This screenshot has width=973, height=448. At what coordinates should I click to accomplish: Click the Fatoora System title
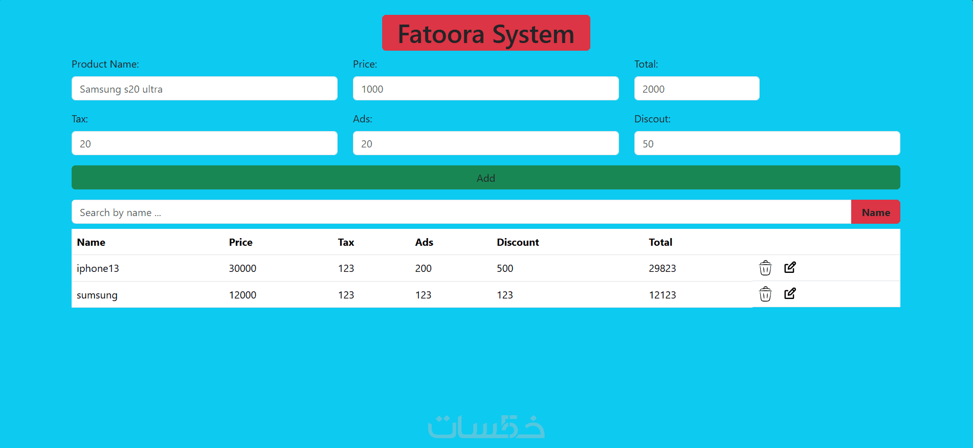click(486, 33)
